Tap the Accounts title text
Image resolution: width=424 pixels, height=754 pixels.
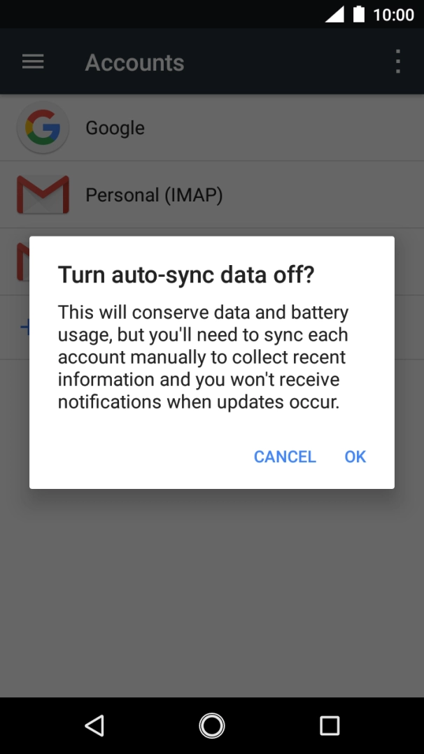[x=134, y=63]
